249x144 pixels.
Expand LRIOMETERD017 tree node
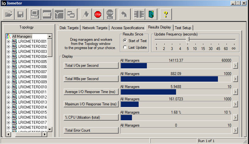point(9,123)
